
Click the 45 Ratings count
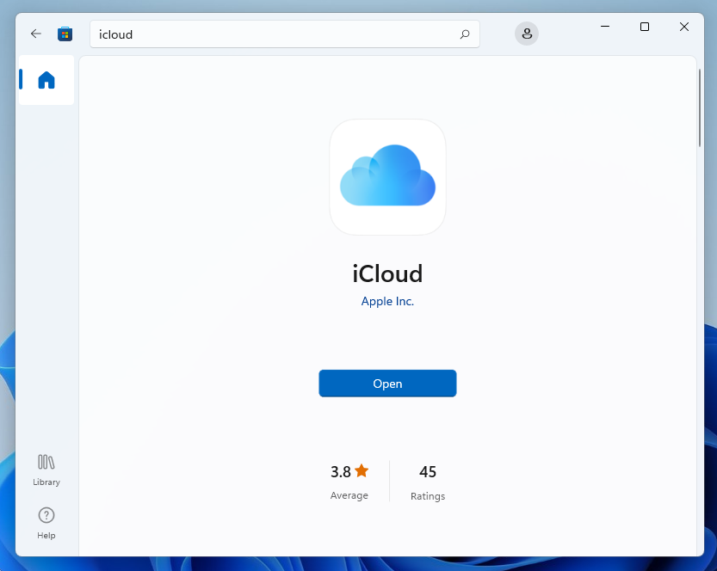(x=428, y=472)
